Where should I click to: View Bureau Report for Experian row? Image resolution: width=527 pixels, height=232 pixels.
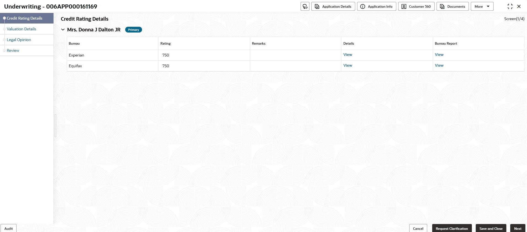(439, 55)
